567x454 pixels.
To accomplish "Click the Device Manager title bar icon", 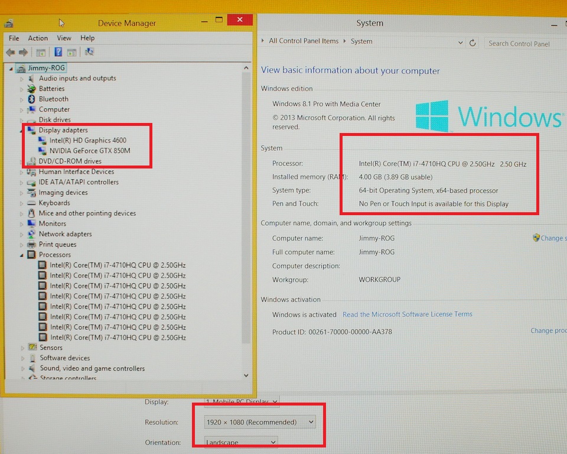I will pos(9,24).
